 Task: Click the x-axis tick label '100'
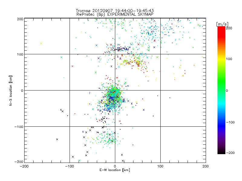(x=160, y=166)
